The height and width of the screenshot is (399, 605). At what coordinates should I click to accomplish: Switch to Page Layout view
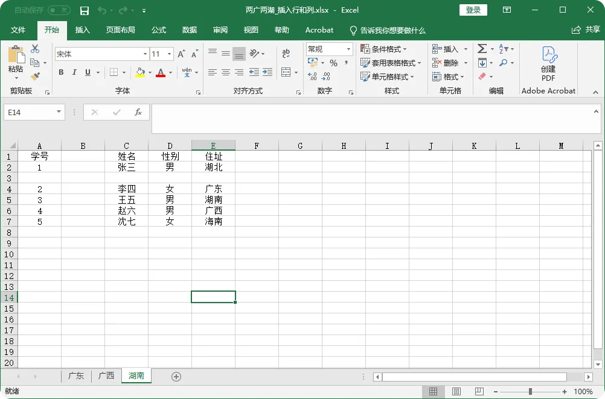pyautogui.click(x=456, y=391)
